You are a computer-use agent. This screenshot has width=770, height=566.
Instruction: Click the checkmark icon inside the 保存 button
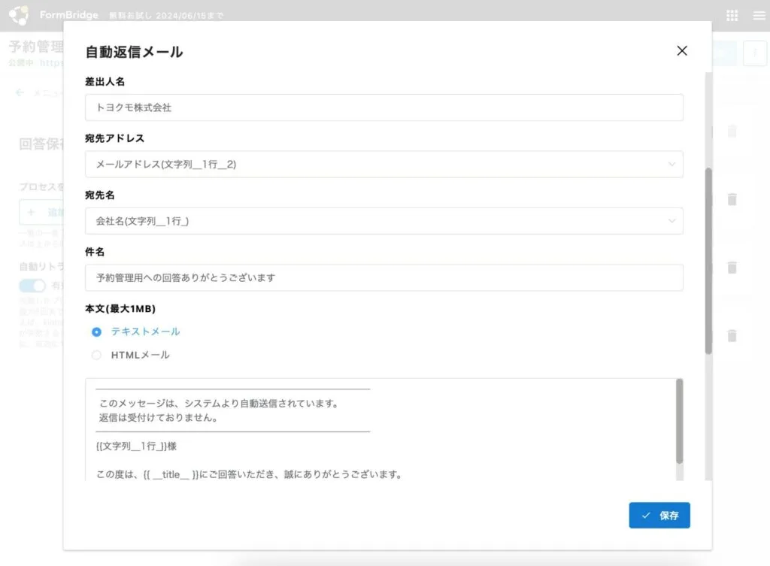click(645, 516)
